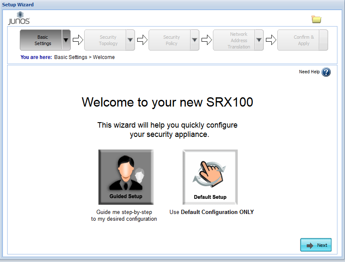Select the Basic Settings step

[x=41, y=40]
